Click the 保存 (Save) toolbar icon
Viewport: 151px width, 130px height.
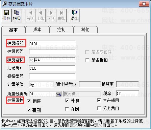[x=6, y=15]
